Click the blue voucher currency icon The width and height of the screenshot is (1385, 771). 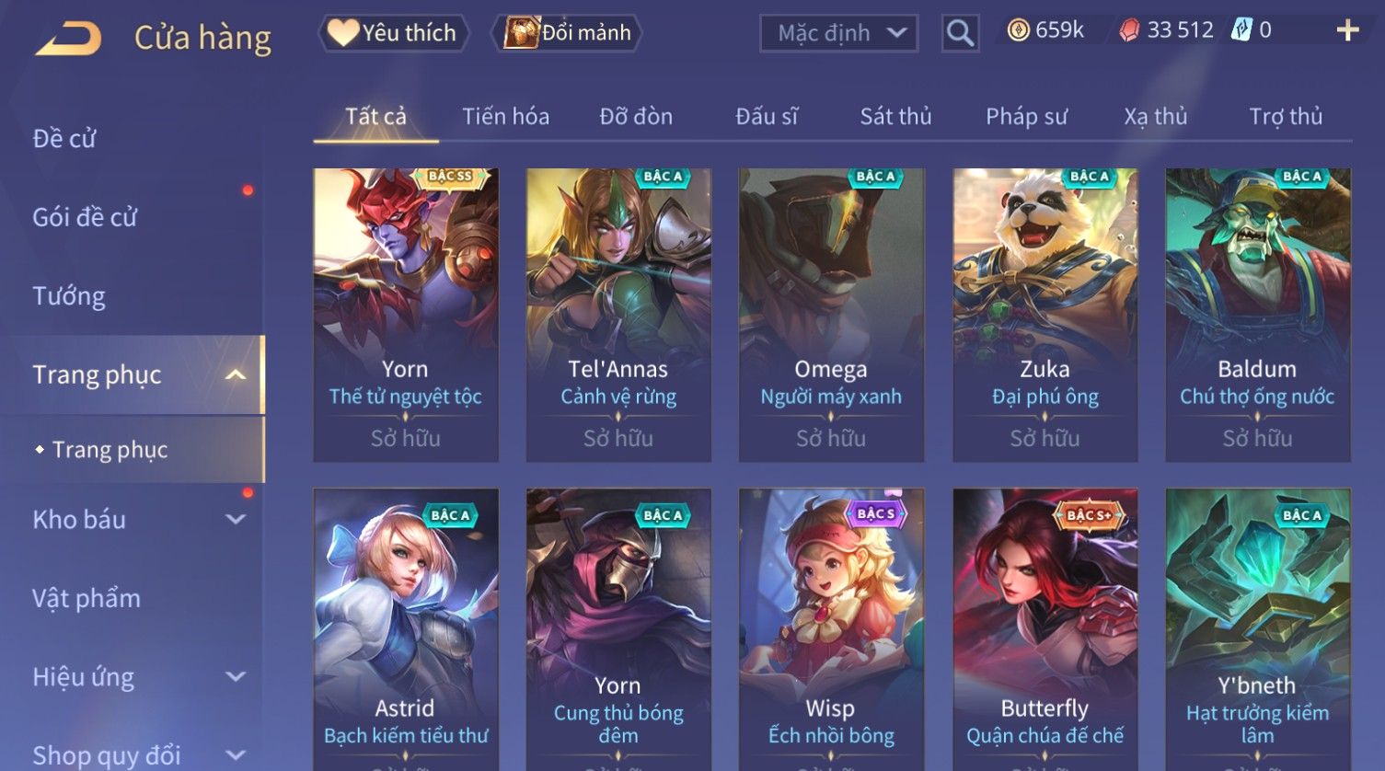[x=1242, y=29]
